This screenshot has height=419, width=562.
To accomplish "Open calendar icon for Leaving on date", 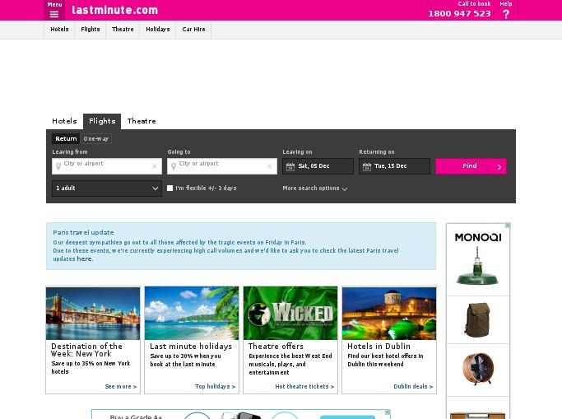I will [x=290, y=166].
